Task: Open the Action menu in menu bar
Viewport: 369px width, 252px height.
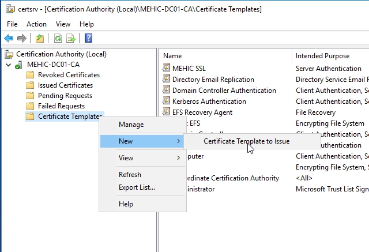Action: (36, 24)
